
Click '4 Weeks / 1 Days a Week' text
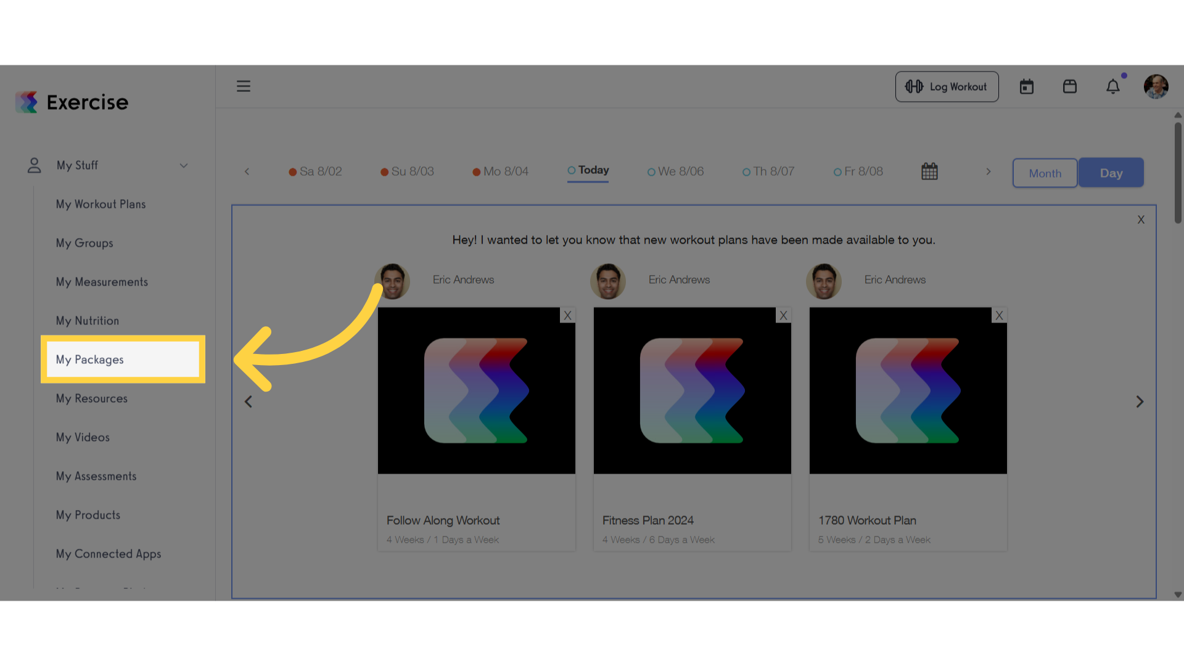[442, 540]
